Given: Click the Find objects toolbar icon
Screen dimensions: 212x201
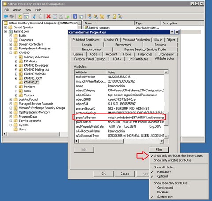Looking at the screenshot, I should coord(114,16).
